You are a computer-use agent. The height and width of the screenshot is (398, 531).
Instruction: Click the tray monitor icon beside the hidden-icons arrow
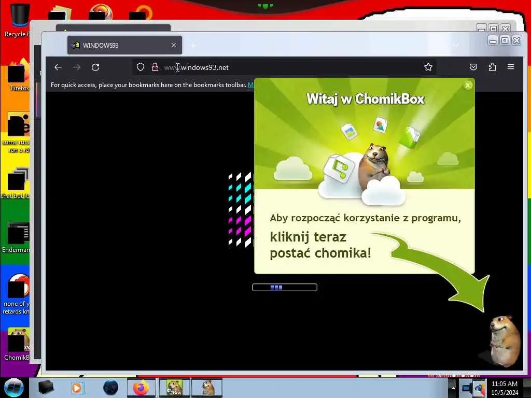coord(467,388)
